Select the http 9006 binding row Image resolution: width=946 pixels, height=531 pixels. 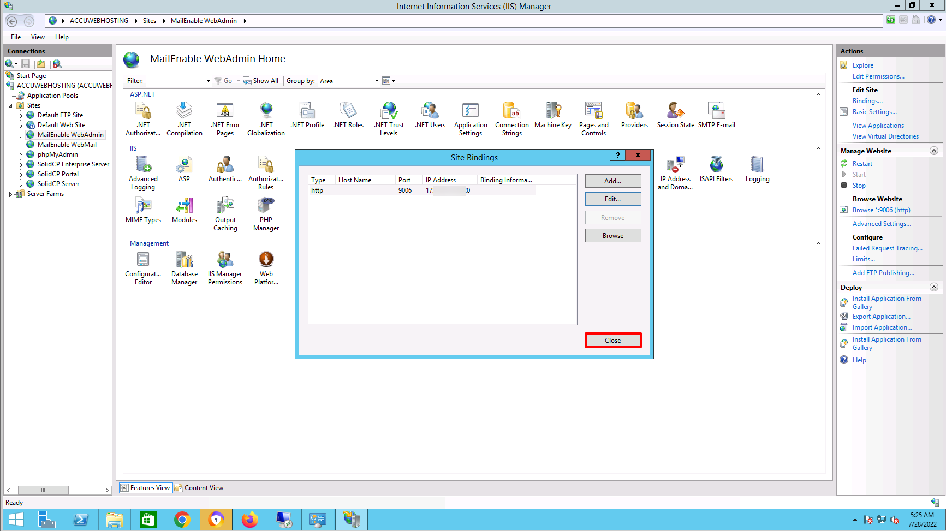422,190
